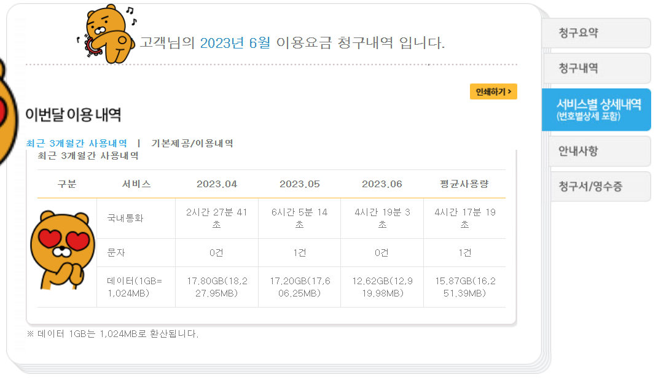This screenshot has width=661, height=388.
Task: Click the 이번달 이용 내역 heading
Action: [73, 115]
